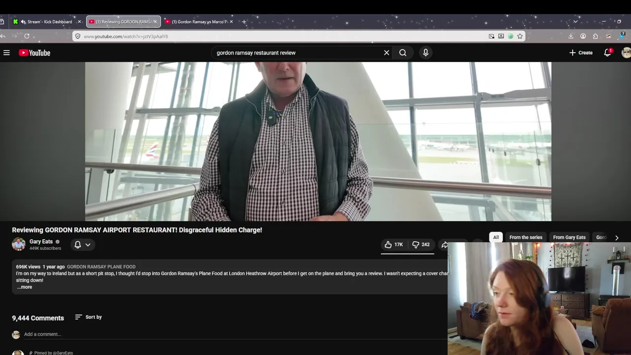Click the commenter avatar beside Add a comment

click(x=16, y=334)
